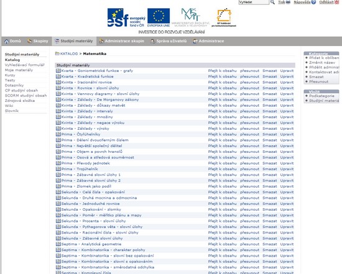Click Přejít k obsahu for Kvarta Goniometrické funkce
342x274 pixels.
coord(222,71)
